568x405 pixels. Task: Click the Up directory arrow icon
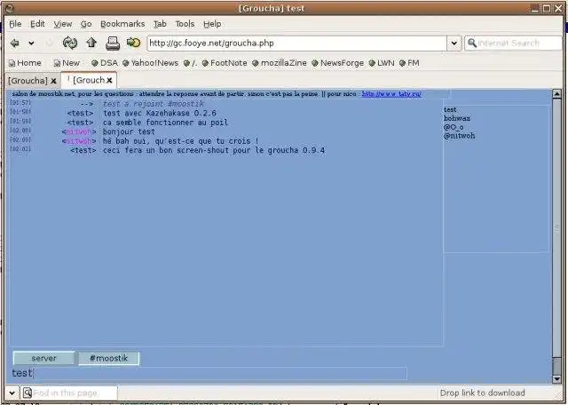91,43
